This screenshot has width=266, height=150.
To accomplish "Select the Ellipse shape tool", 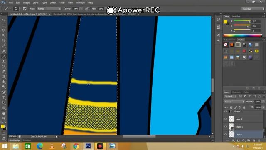I will tap(4, 108).
